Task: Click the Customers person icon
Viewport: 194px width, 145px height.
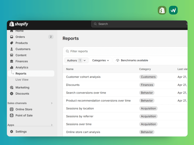Action: (12, 49)
